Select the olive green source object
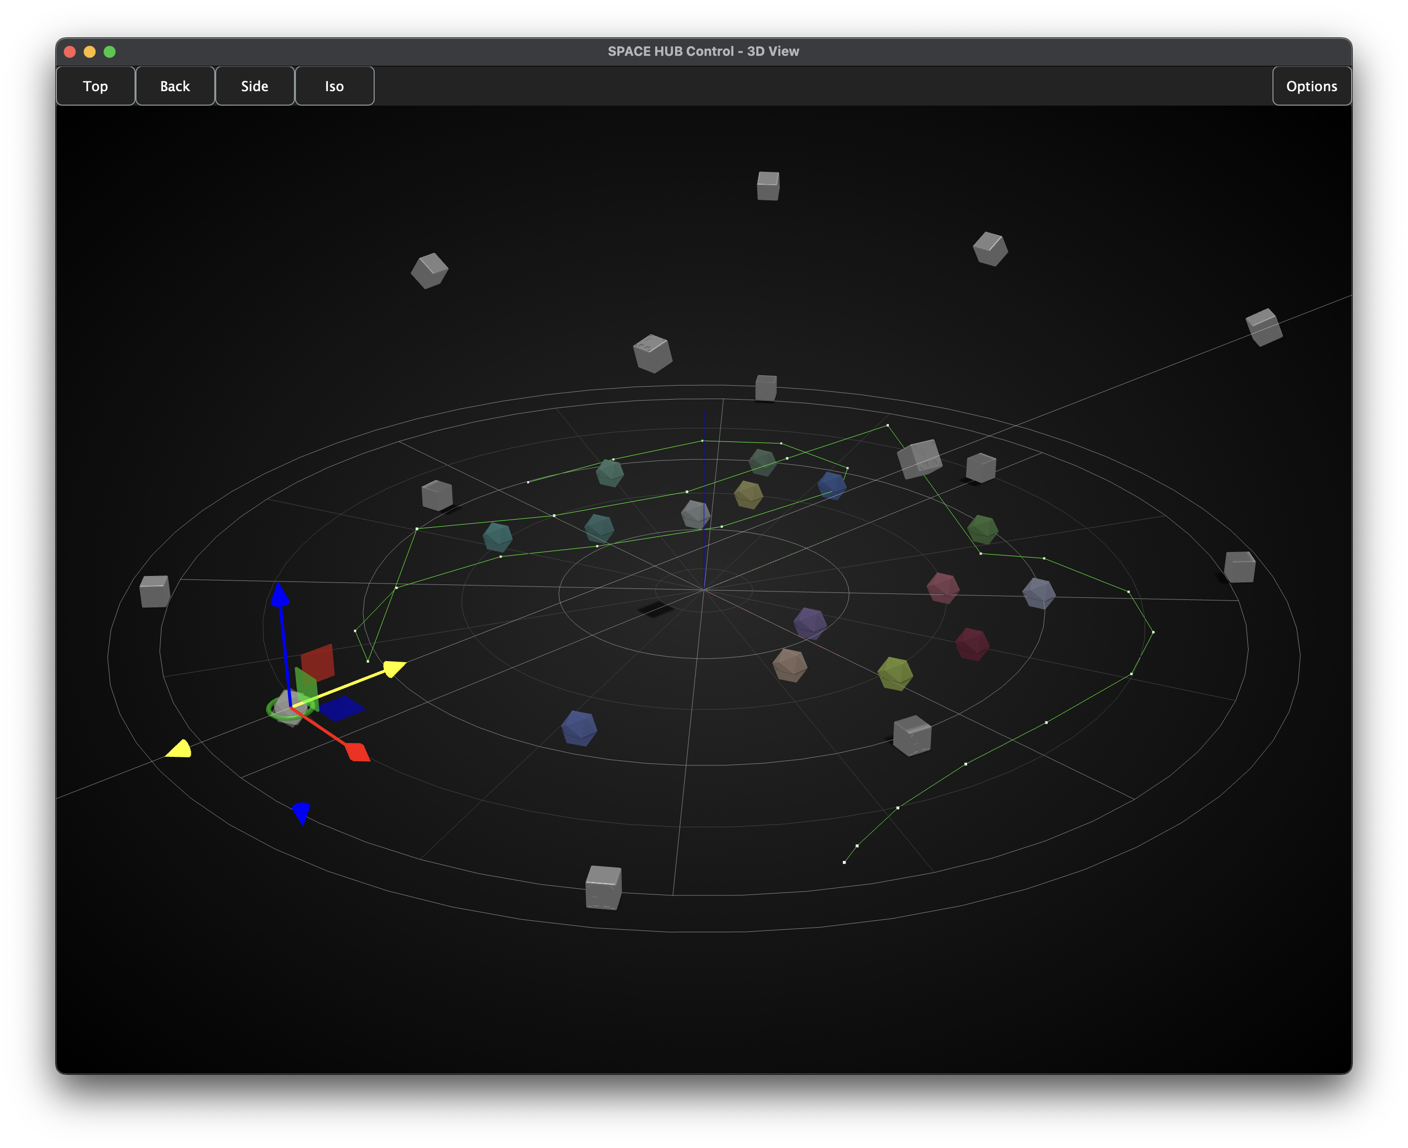The width and height of the screenshot is (1408, 1148). point(895,673)
